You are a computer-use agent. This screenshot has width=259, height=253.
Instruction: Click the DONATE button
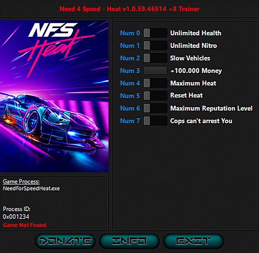(x=63, y=241)
